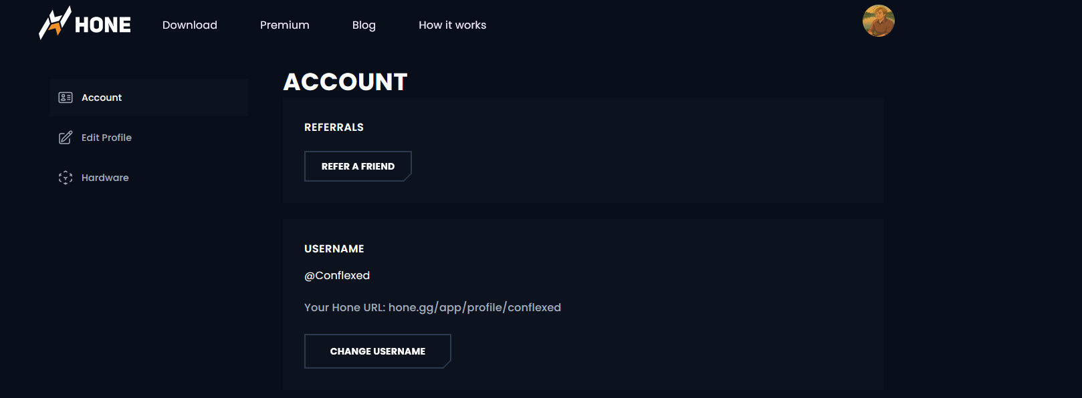1082x398 pixels.
Task: Open the Download page
Action: (x=190, y=25)
